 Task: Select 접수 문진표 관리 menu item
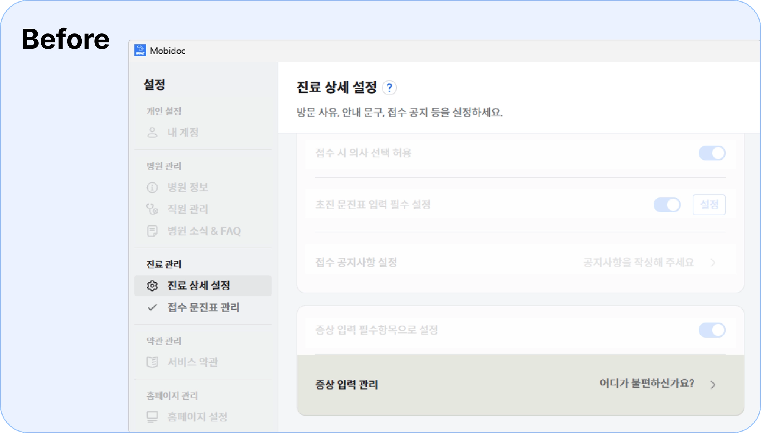(203, 307)
